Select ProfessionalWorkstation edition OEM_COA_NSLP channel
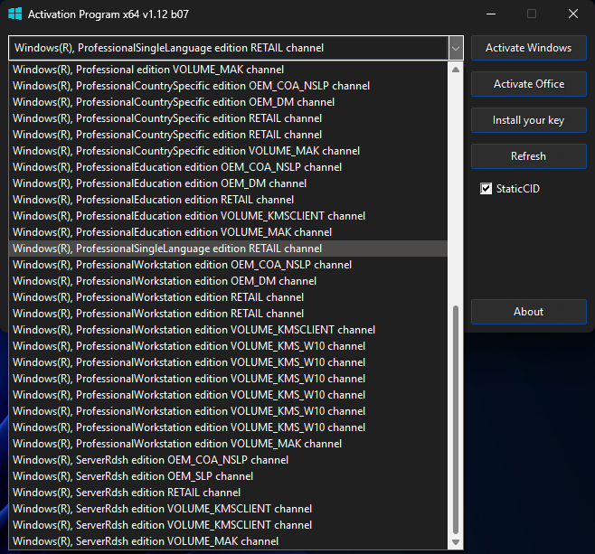This screenshot has width=595, height=554. pos(228,265)
